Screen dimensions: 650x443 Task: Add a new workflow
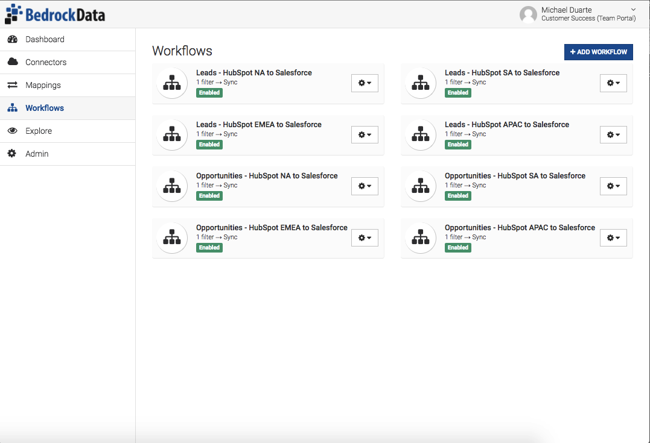(598, 52)
